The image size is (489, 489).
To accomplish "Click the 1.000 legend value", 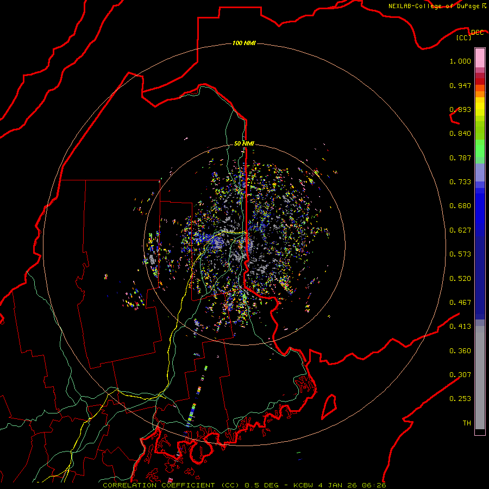I will [460, 61].
